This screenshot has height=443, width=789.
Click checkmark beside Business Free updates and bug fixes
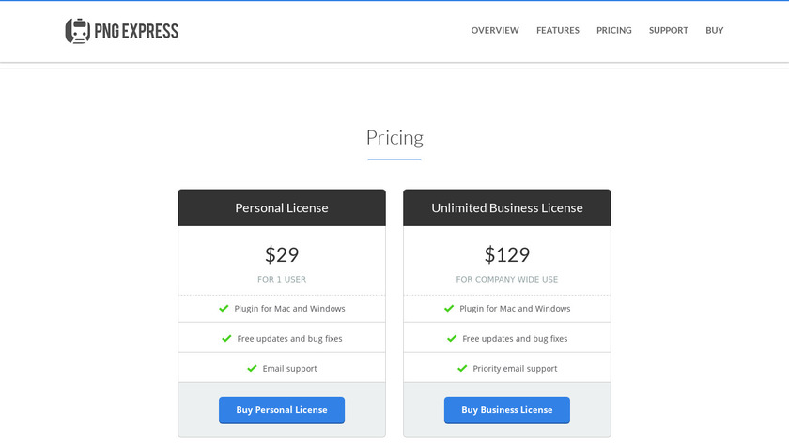pyautogui.click(x=452, y=339)
